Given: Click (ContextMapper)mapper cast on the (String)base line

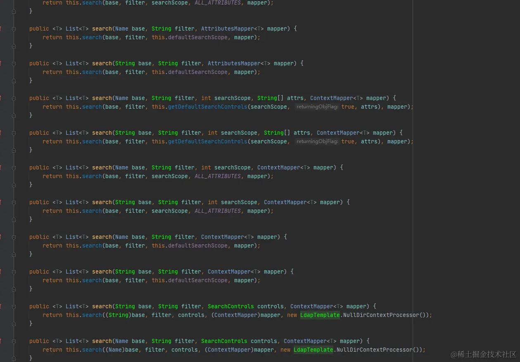Looking at the screenshot, I should (246, 315).
